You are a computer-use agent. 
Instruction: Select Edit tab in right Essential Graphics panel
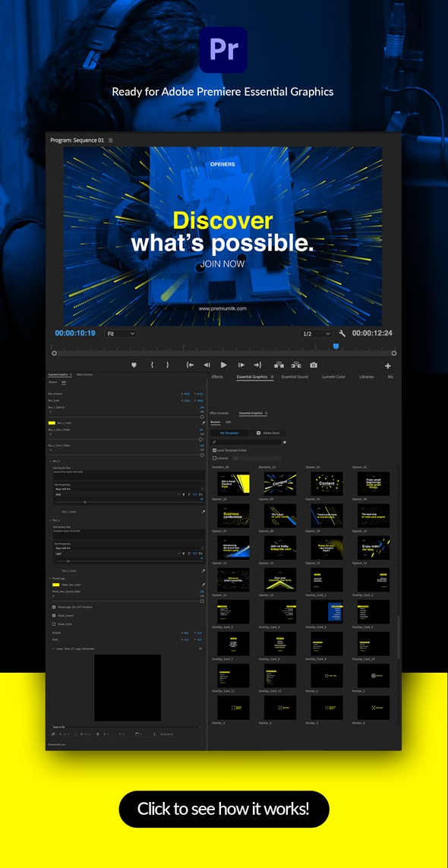228,421
